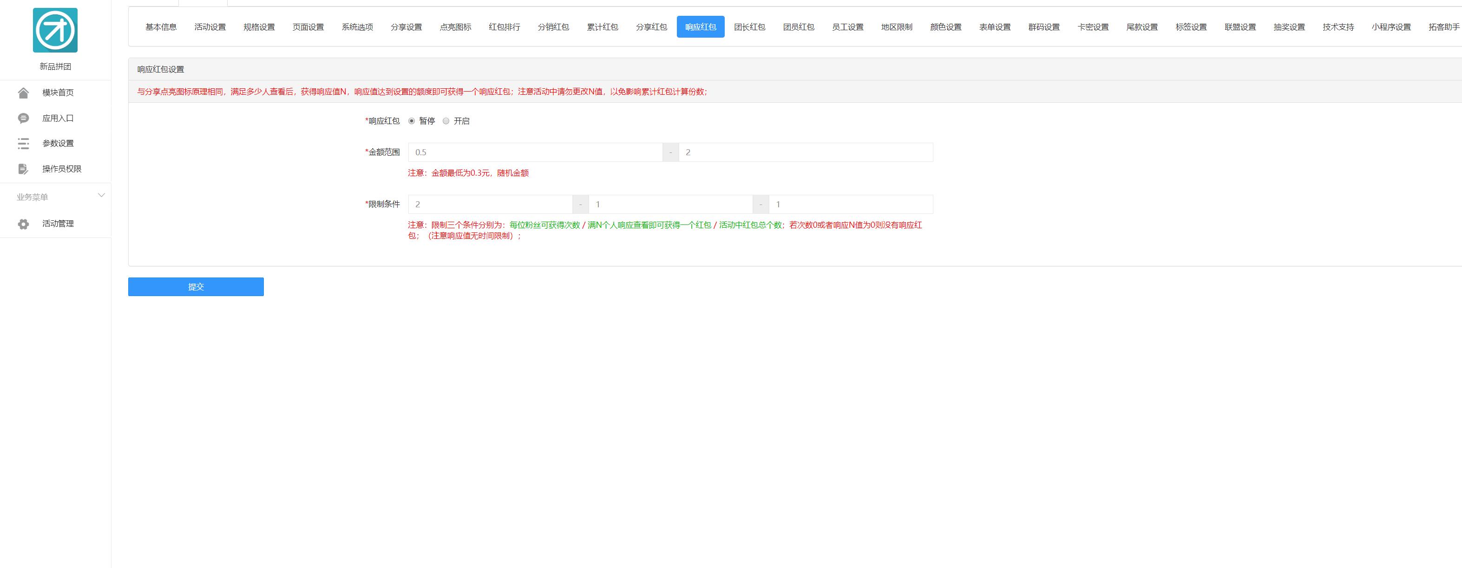
Task: Open the 联盟设置 tab
Action: [x=1240, y=26]
